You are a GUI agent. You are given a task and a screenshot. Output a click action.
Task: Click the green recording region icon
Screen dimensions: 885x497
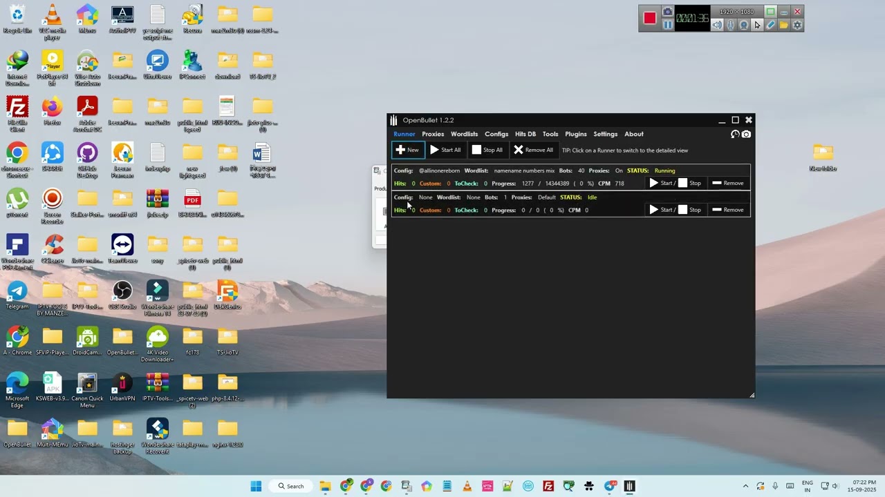[x=770, y=12]
